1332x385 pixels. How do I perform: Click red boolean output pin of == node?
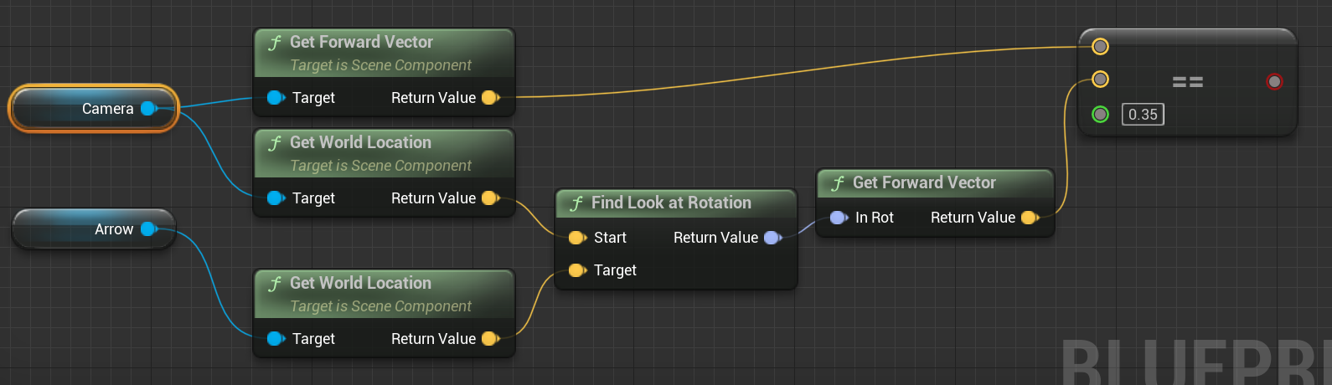1275,81
